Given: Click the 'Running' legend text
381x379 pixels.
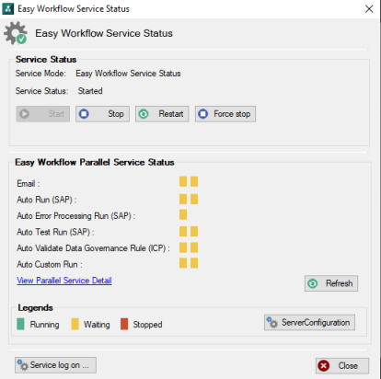Looking at the screenshot, I should (45, 325).
